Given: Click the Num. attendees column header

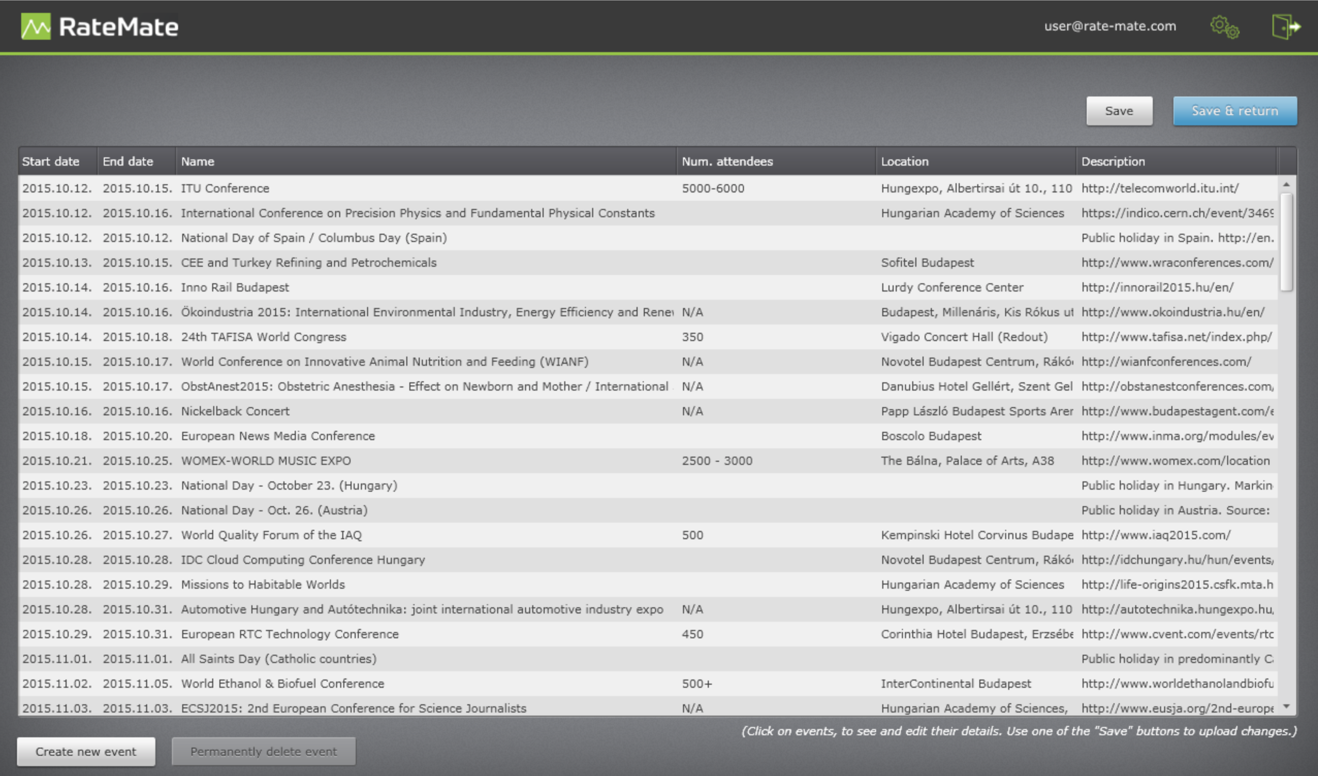Looking at the screenshot, I should pos(728,161).
